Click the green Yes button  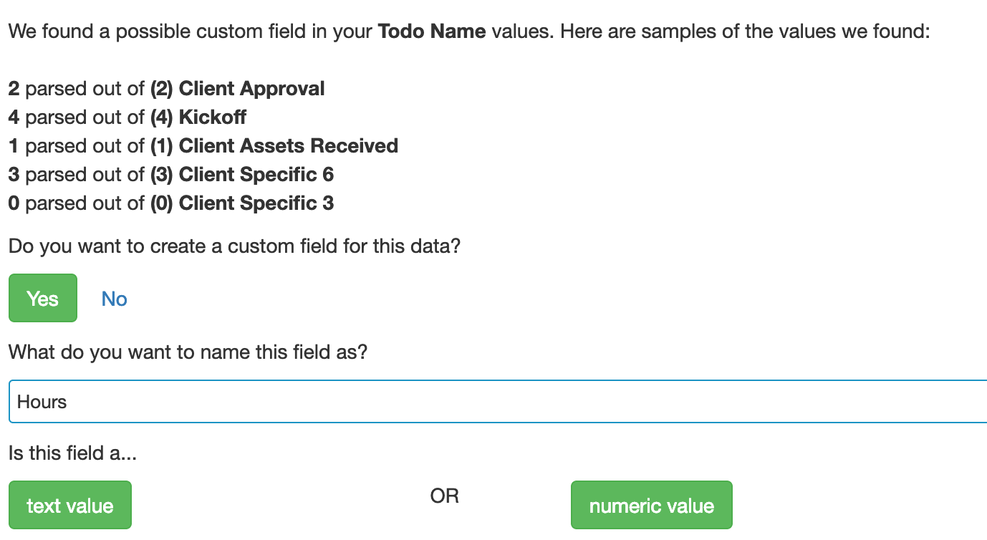pyautogui.click(x=42, y=298)
